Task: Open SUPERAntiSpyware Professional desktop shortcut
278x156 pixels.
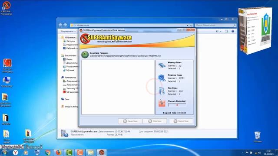Action: (x=7, y=8)
